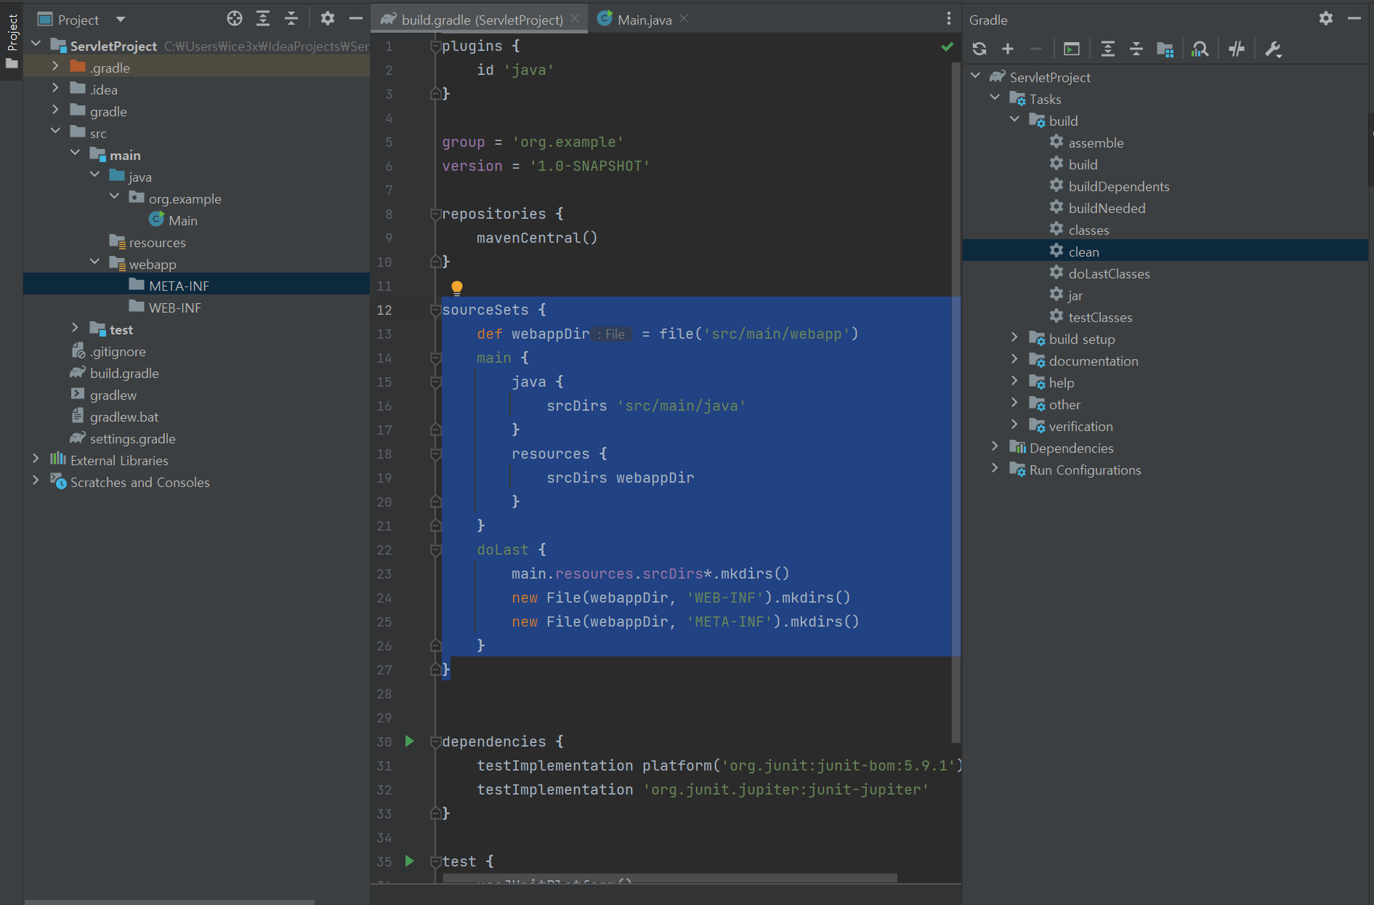Fold the resources block at line 18
Screen dimensions: 1374x905
click(x=436, y=454)
